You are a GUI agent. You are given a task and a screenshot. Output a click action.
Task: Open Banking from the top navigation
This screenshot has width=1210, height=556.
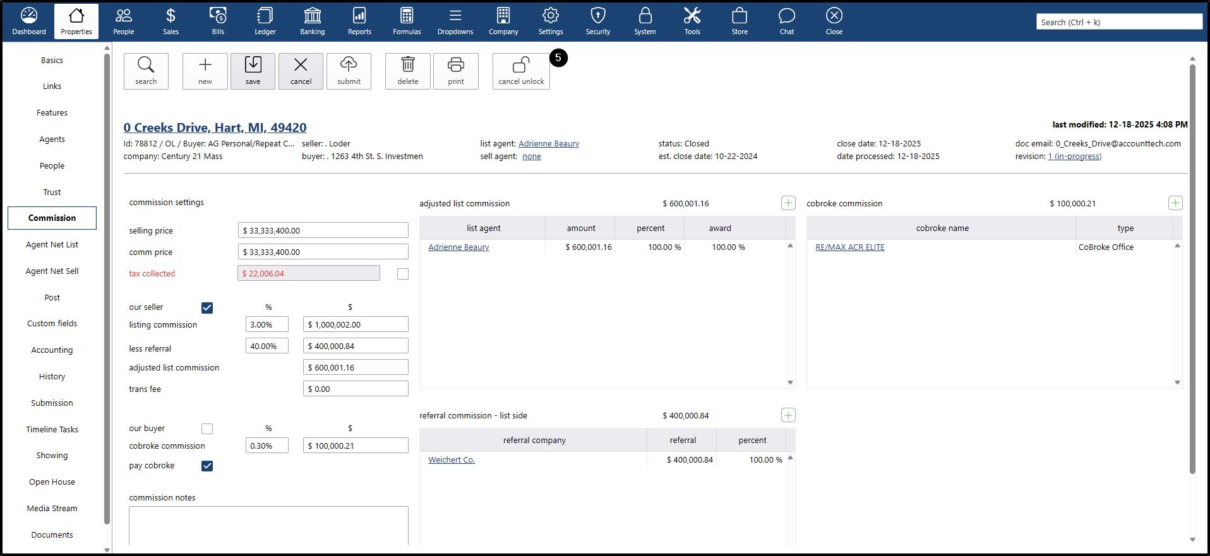[x=312, y=21]
